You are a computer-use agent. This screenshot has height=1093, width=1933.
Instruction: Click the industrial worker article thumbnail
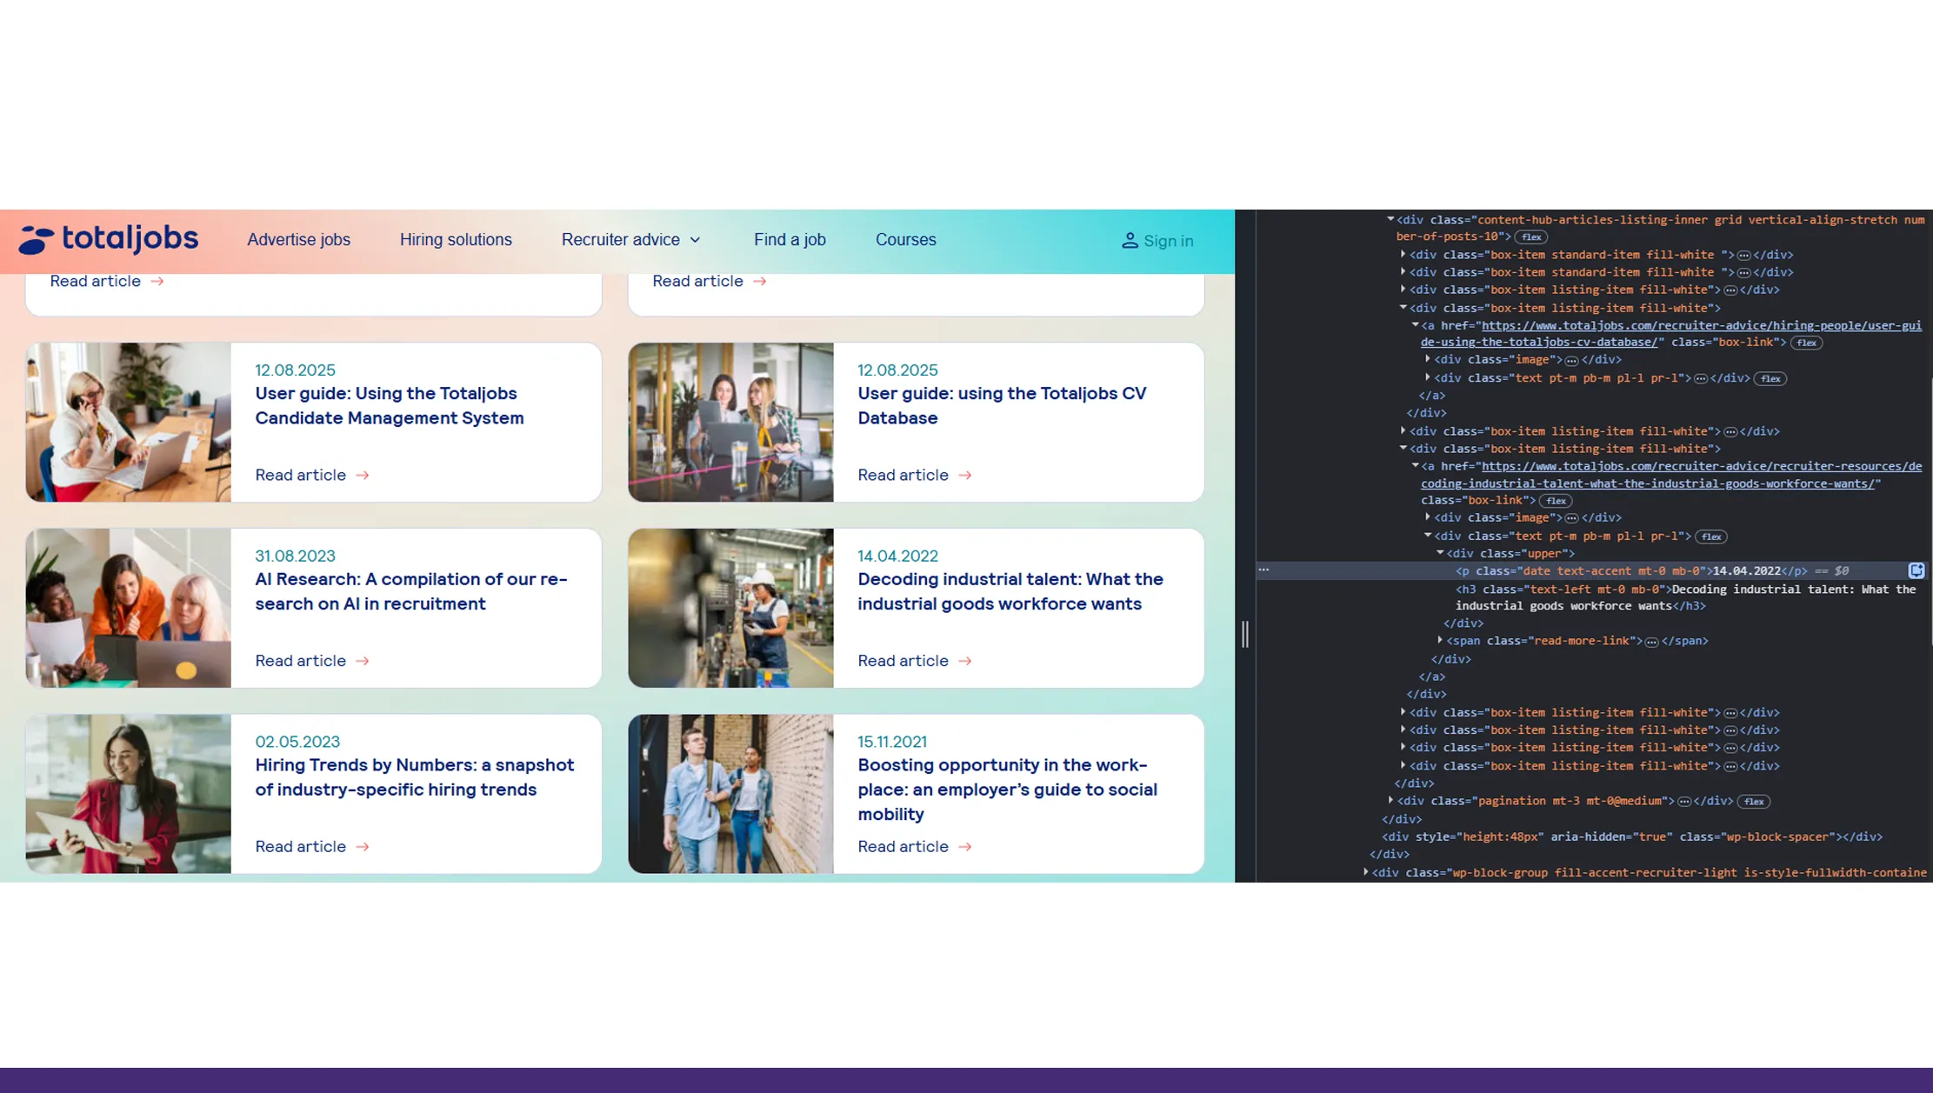click(x=730, y=608)
